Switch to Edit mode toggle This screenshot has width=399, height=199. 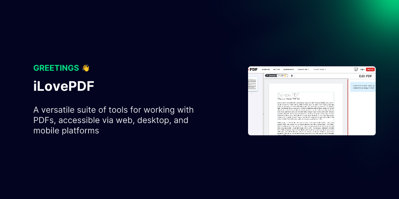pyautogui.click(x=282, y=76)
